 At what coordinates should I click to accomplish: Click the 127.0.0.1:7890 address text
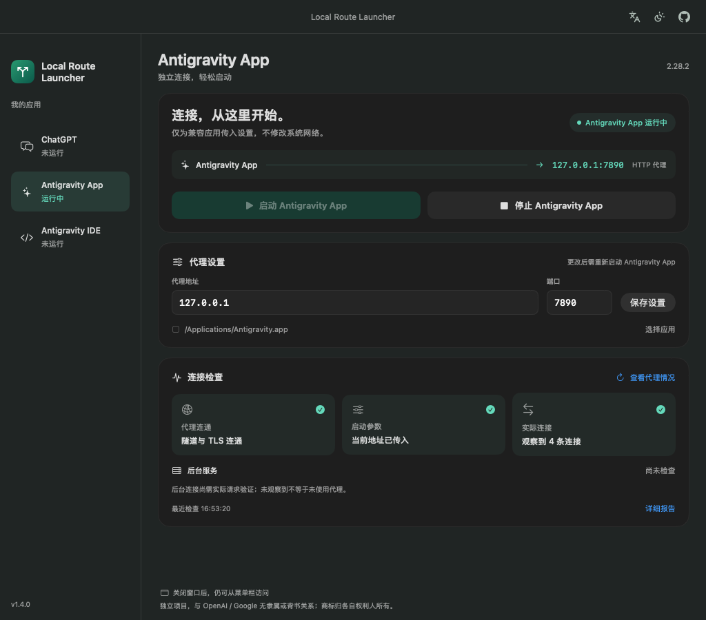coord(587,165)
